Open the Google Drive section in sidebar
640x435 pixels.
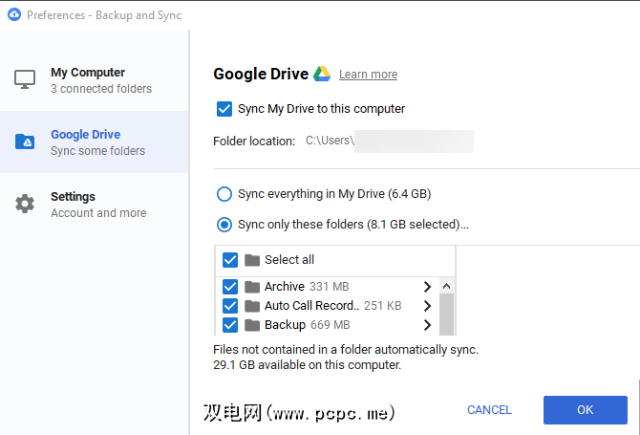coord(95,141)
